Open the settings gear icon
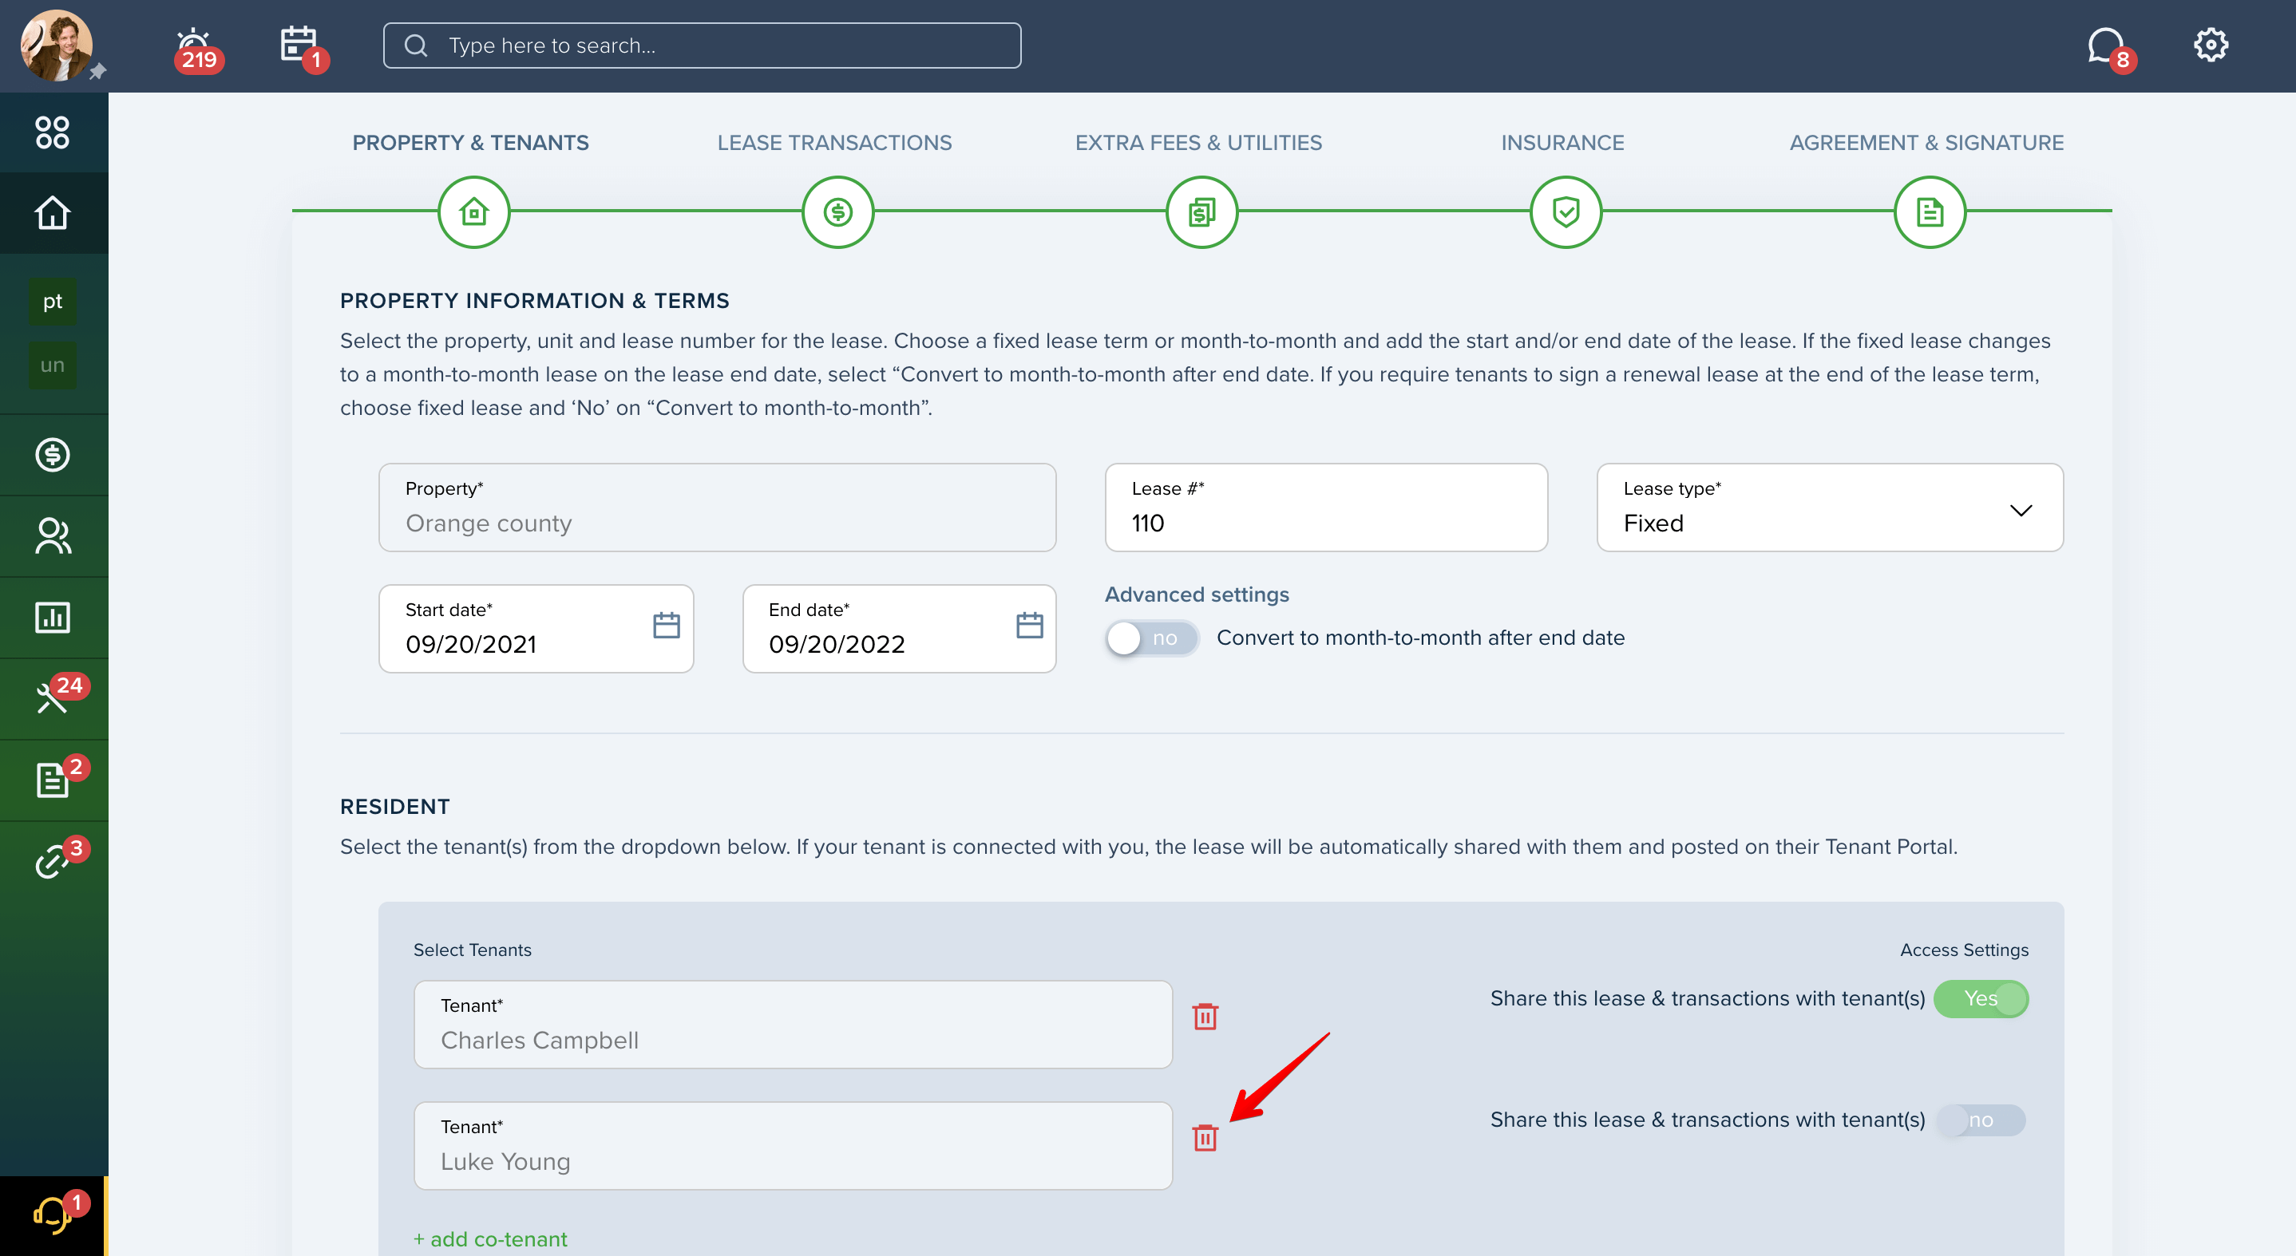Viewport: 2296px width, 1256px height. 2211,45
